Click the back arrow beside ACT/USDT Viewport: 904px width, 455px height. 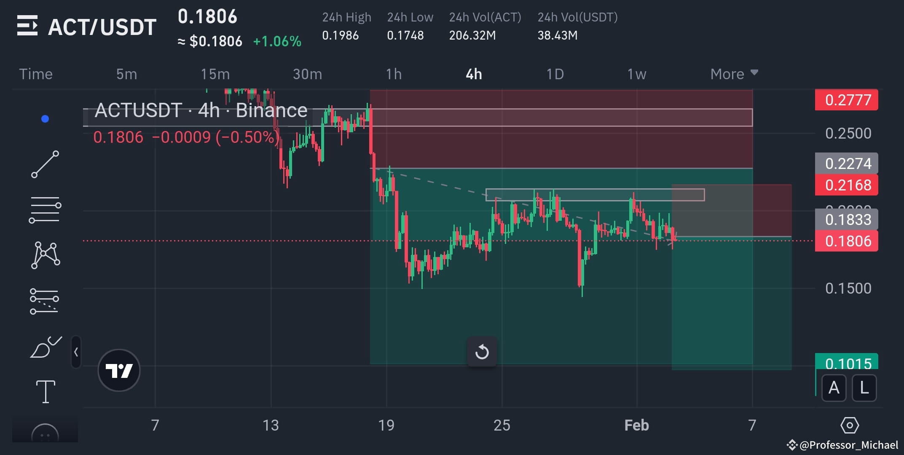[x=27, y=26]
